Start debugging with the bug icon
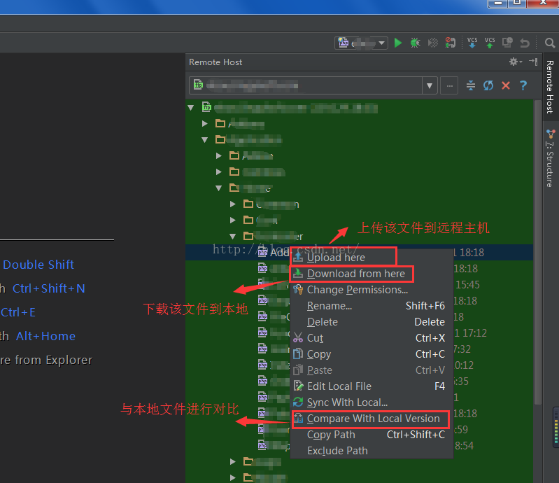The width and height of the screenshot is (559, 483). click(x=415, y=43)
